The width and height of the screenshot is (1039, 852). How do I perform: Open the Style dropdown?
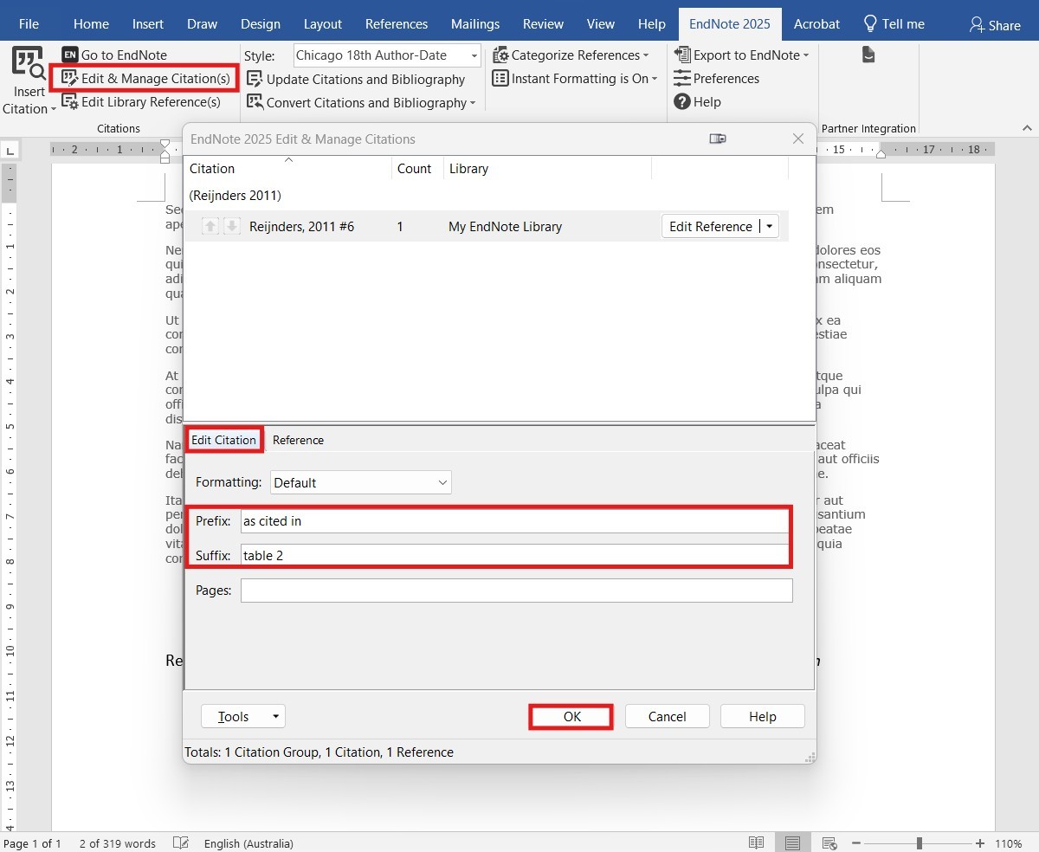474,55
